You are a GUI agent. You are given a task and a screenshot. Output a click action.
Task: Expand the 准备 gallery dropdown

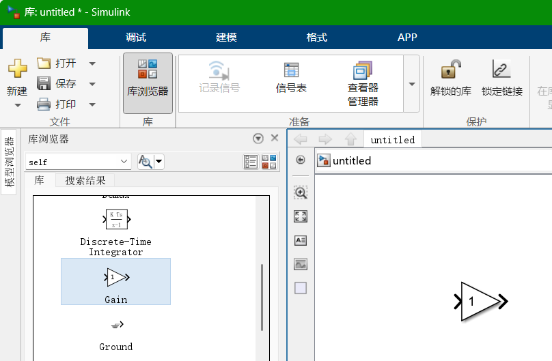coord(411,84)
